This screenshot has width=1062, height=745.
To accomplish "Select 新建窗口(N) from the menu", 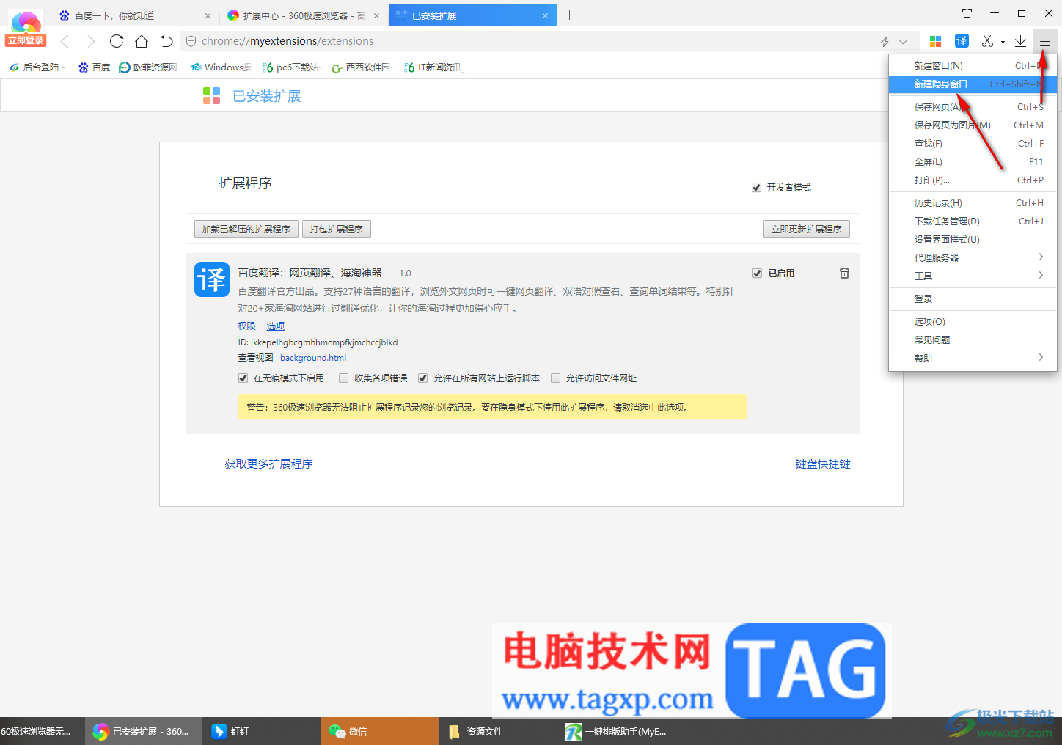I will point(973,66).
